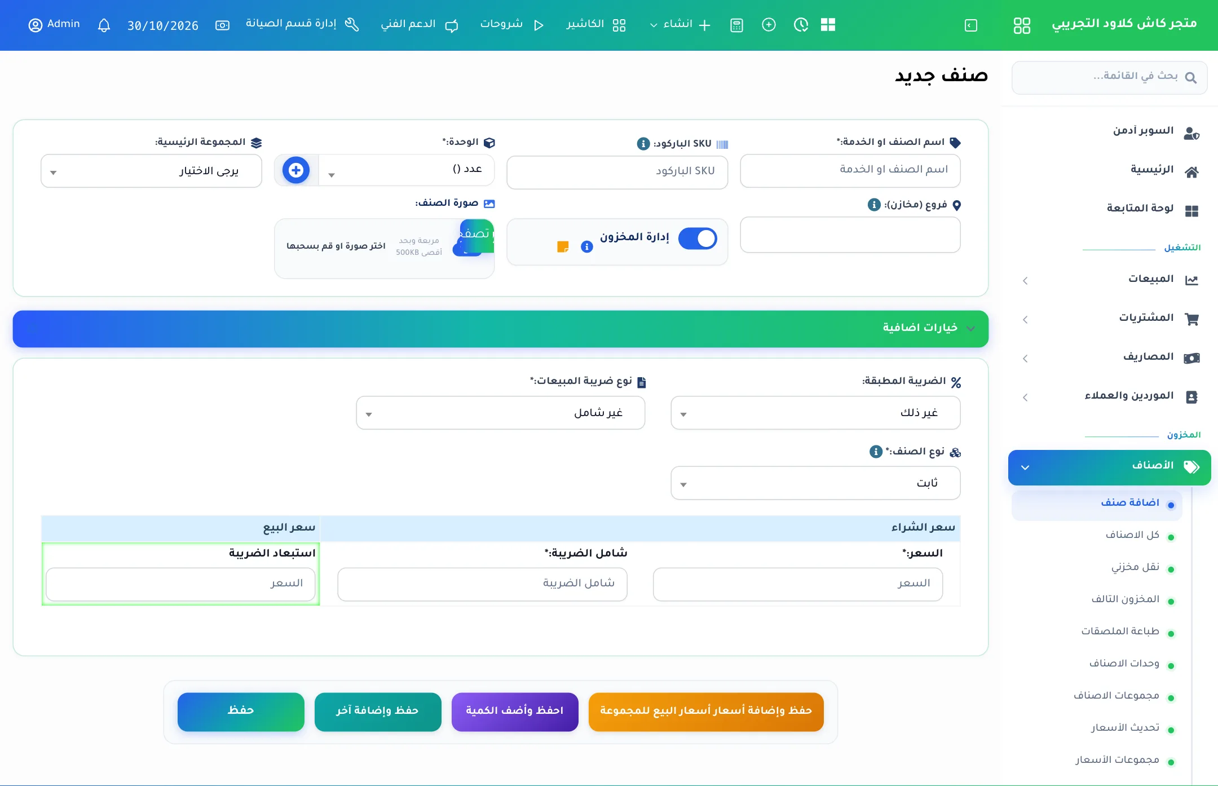Expand the المشتريات sidebar menu

click(1110, 319)
